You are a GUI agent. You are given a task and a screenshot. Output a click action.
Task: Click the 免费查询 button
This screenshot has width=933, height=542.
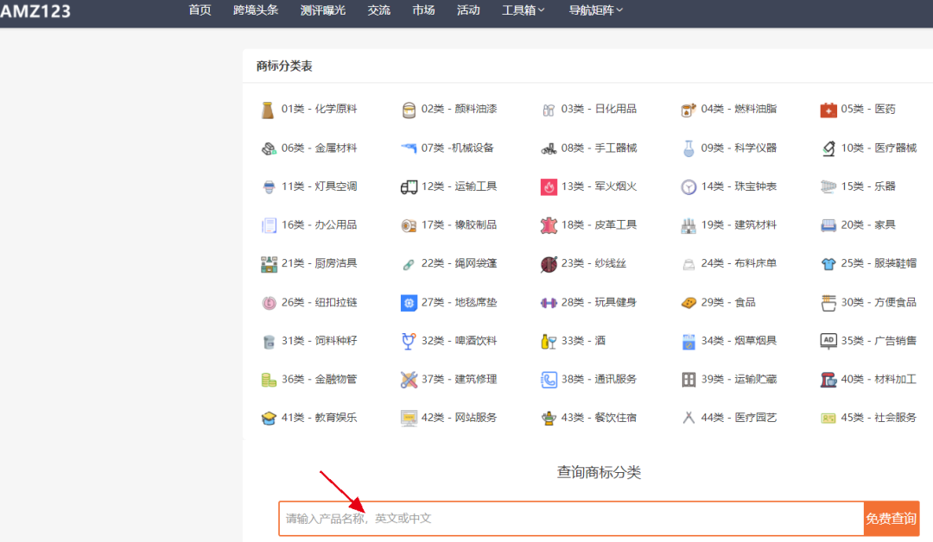(891, 518)
